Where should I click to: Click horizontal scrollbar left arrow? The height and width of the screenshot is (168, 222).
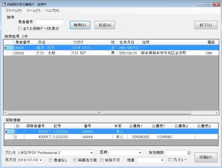pos(6,113)
